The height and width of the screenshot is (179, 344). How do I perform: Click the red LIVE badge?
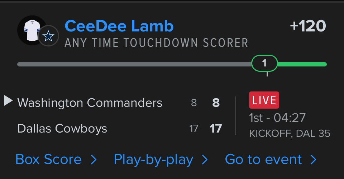264,100
